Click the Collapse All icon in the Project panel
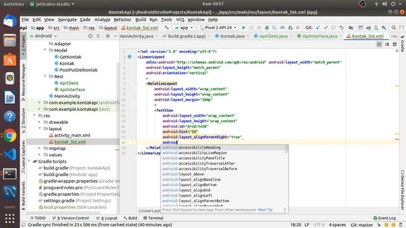406x228 pixels. pyautogui.click(x=98, y=36)
